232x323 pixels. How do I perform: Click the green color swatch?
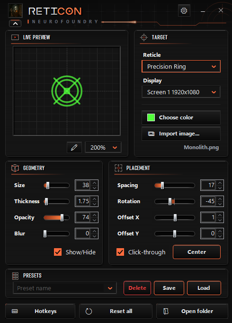[x=151, y=117]
